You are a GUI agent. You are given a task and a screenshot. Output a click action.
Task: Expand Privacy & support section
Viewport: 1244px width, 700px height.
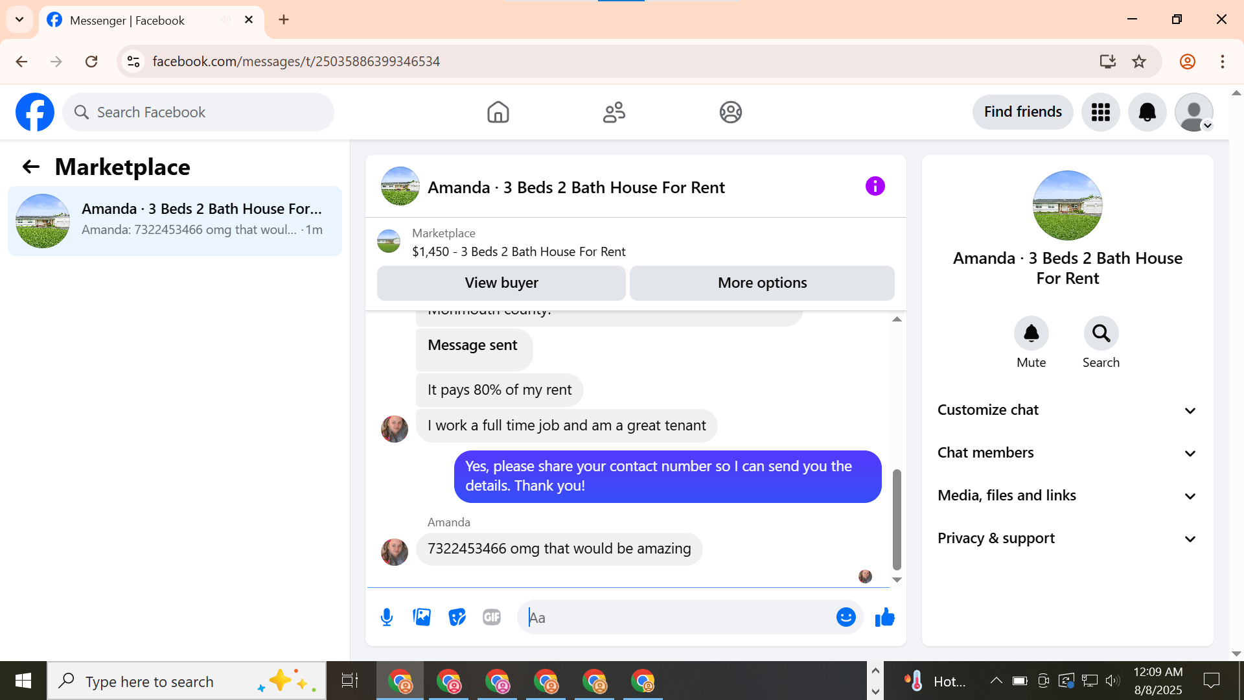pyautogui.click(x=1067, y=539)
